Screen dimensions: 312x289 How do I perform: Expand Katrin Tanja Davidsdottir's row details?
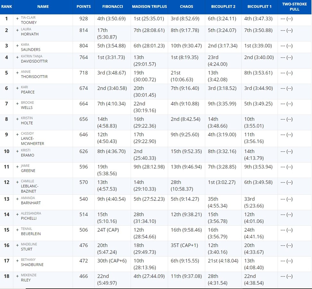click(17, 57)
